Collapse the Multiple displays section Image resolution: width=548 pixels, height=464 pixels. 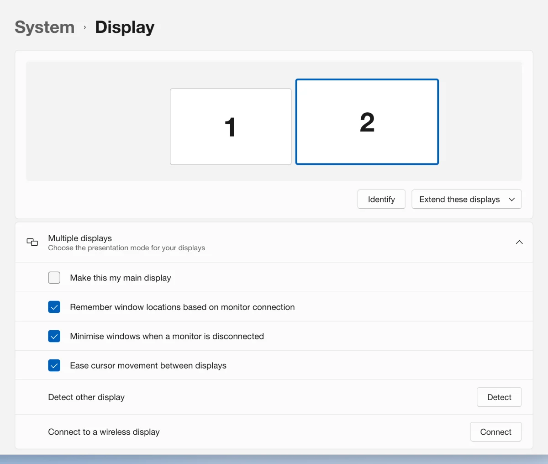(519, 242)
